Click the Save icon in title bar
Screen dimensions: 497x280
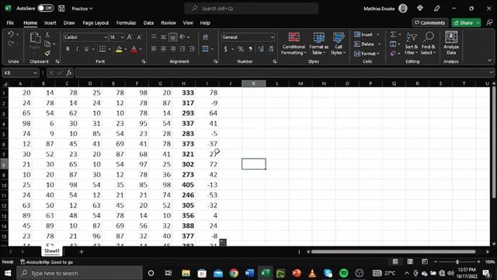click(x=61, y=9)
